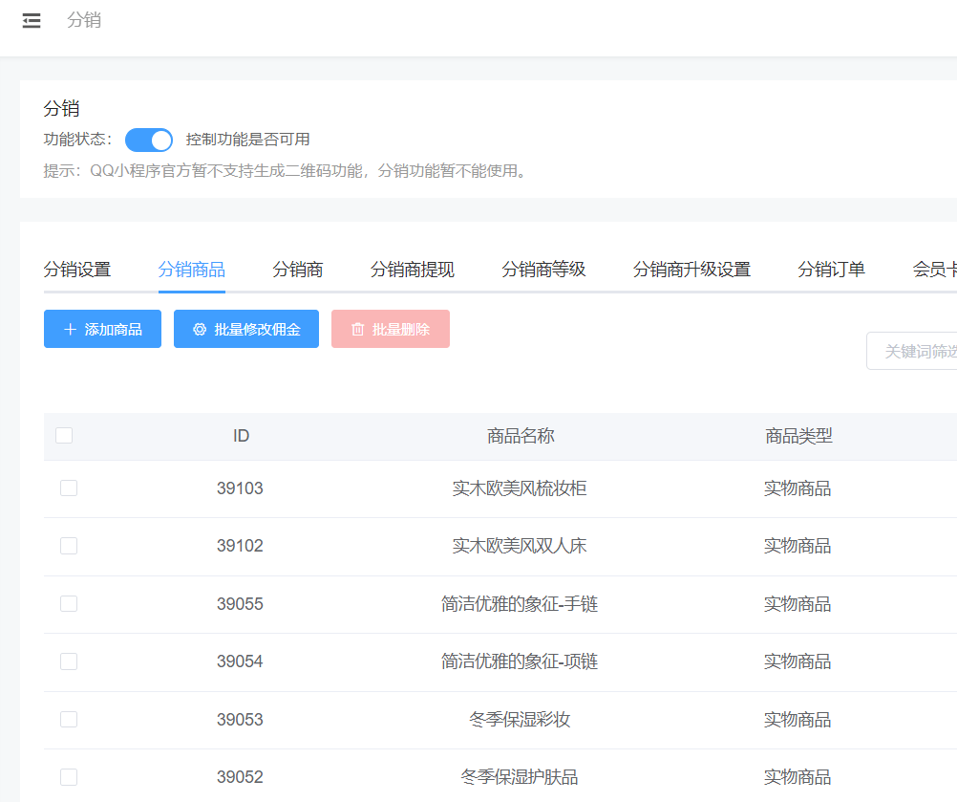Check the checkbox for row 39102

[x=69, y=546]
